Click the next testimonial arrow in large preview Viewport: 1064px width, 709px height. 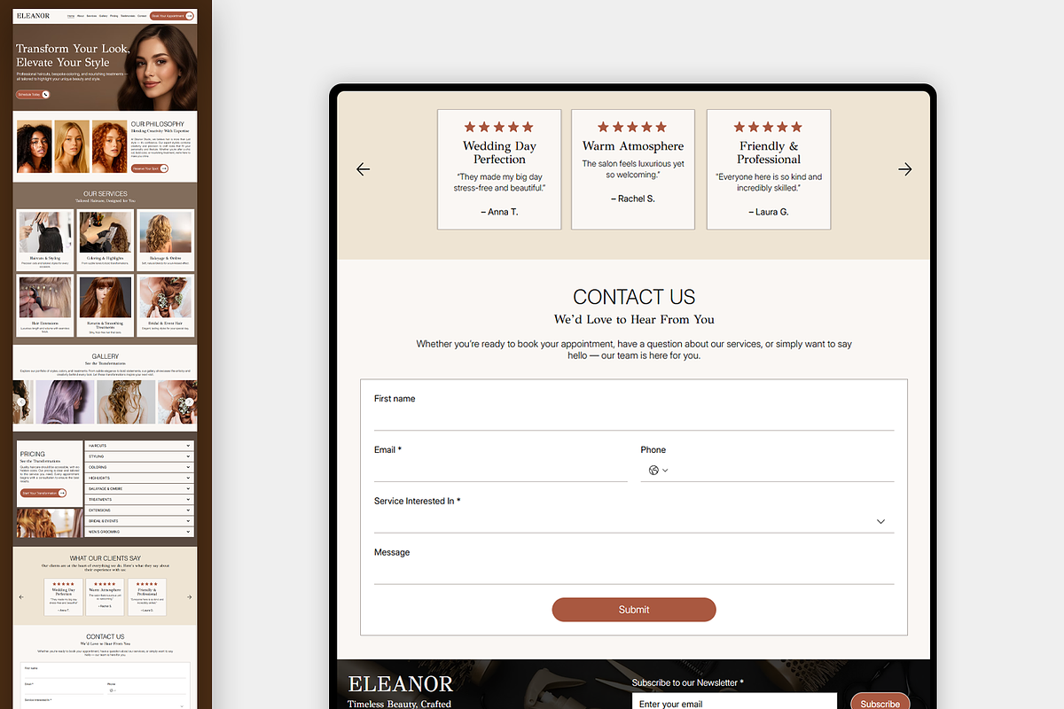pos(904,169)
